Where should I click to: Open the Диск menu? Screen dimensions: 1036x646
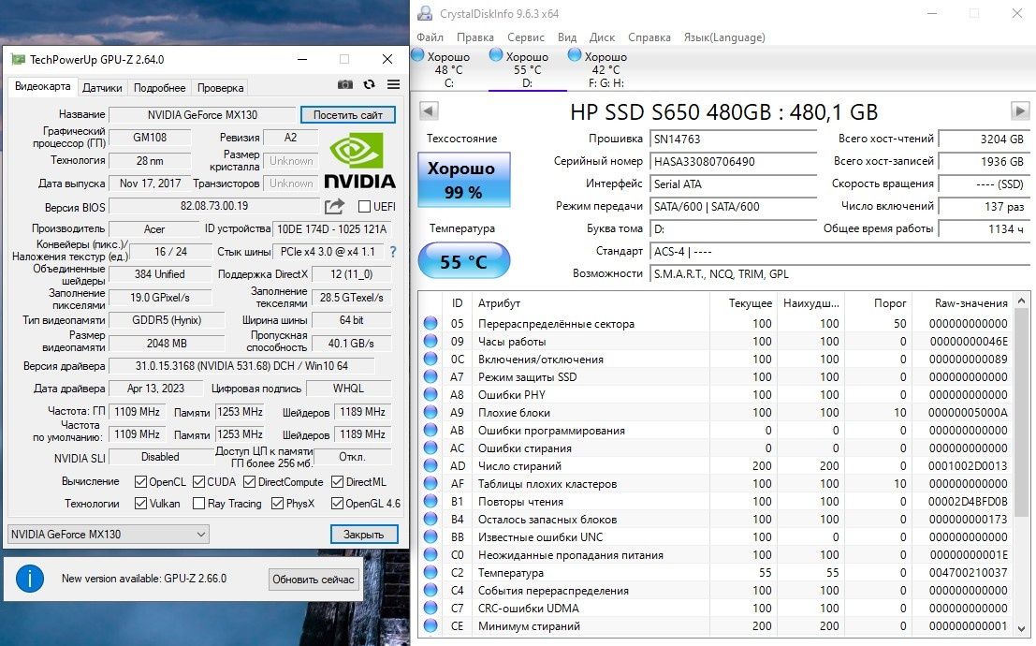tap(602, 37)
